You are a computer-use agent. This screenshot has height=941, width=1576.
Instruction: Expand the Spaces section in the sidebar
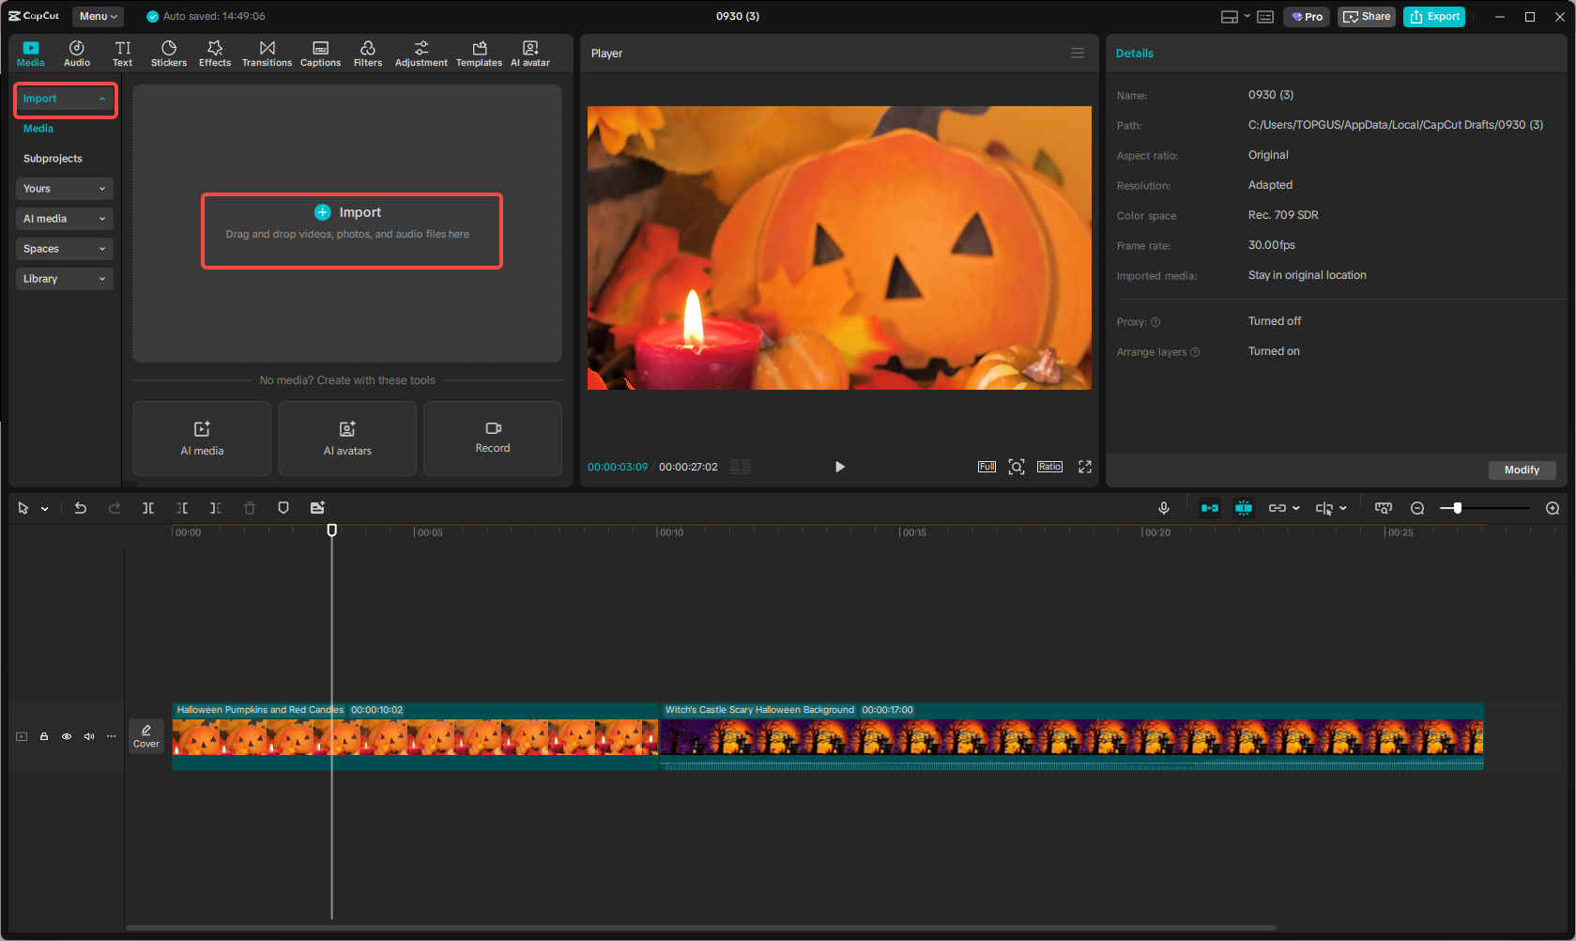pyautogui.click(x=64, y=248)
